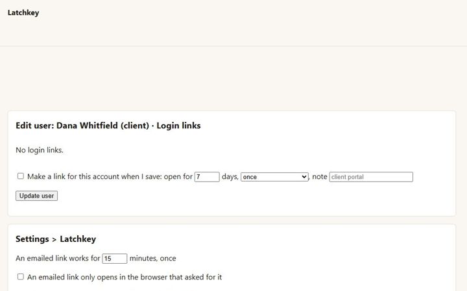Click the Latchkey title in the header
The height and width of the screenshot is (291, 467).
click(23, 12)
